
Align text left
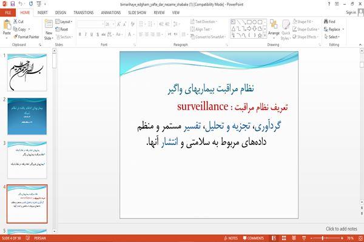pos(141,35)
